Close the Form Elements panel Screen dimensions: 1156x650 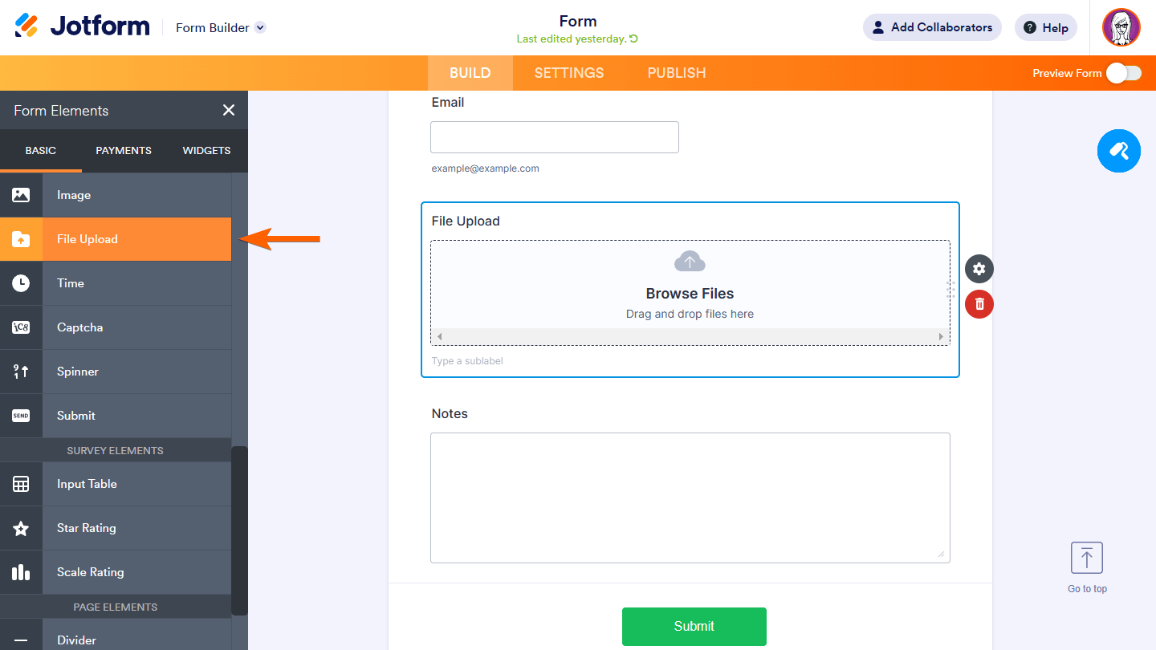[229, 111]
